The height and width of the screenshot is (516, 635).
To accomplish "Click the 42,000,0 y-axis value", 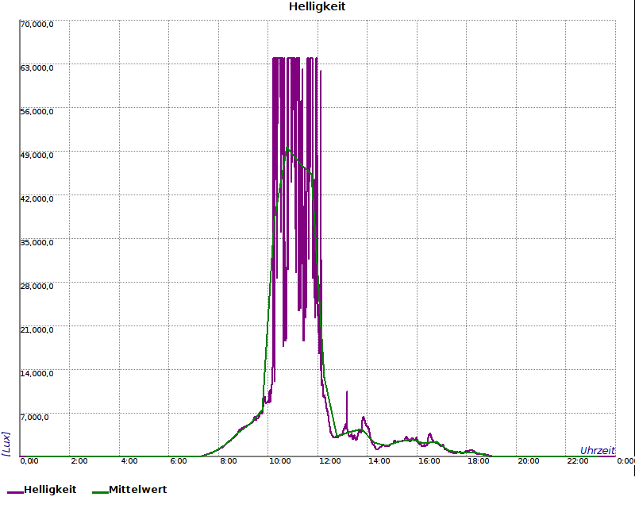I will tap(37, 199).
